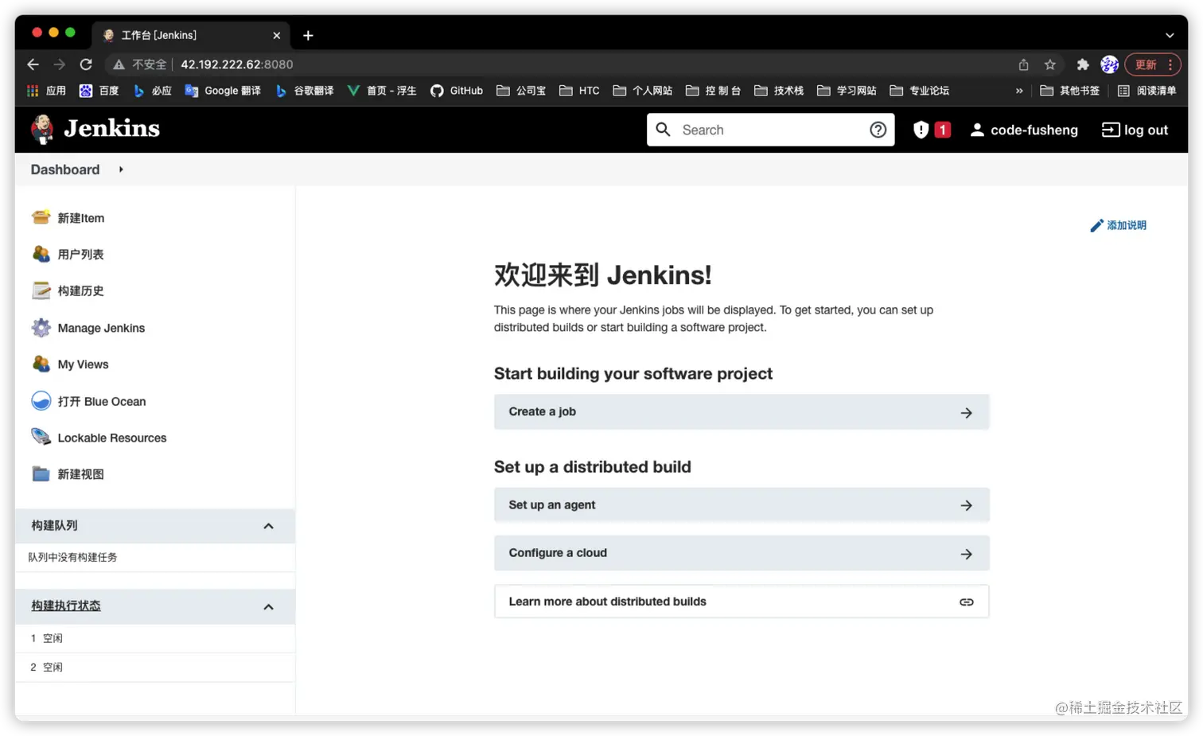This screenshot has height=736, width=1203.
Task: Collapse the build executor status (构建执行状态) panel
Action: 268,607
